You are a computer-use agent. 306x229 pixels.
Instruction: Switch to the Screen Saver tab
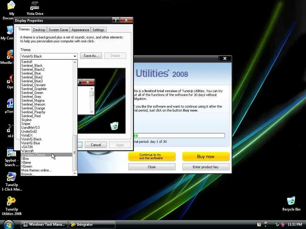pyautogui.click(x=58, y=30)
